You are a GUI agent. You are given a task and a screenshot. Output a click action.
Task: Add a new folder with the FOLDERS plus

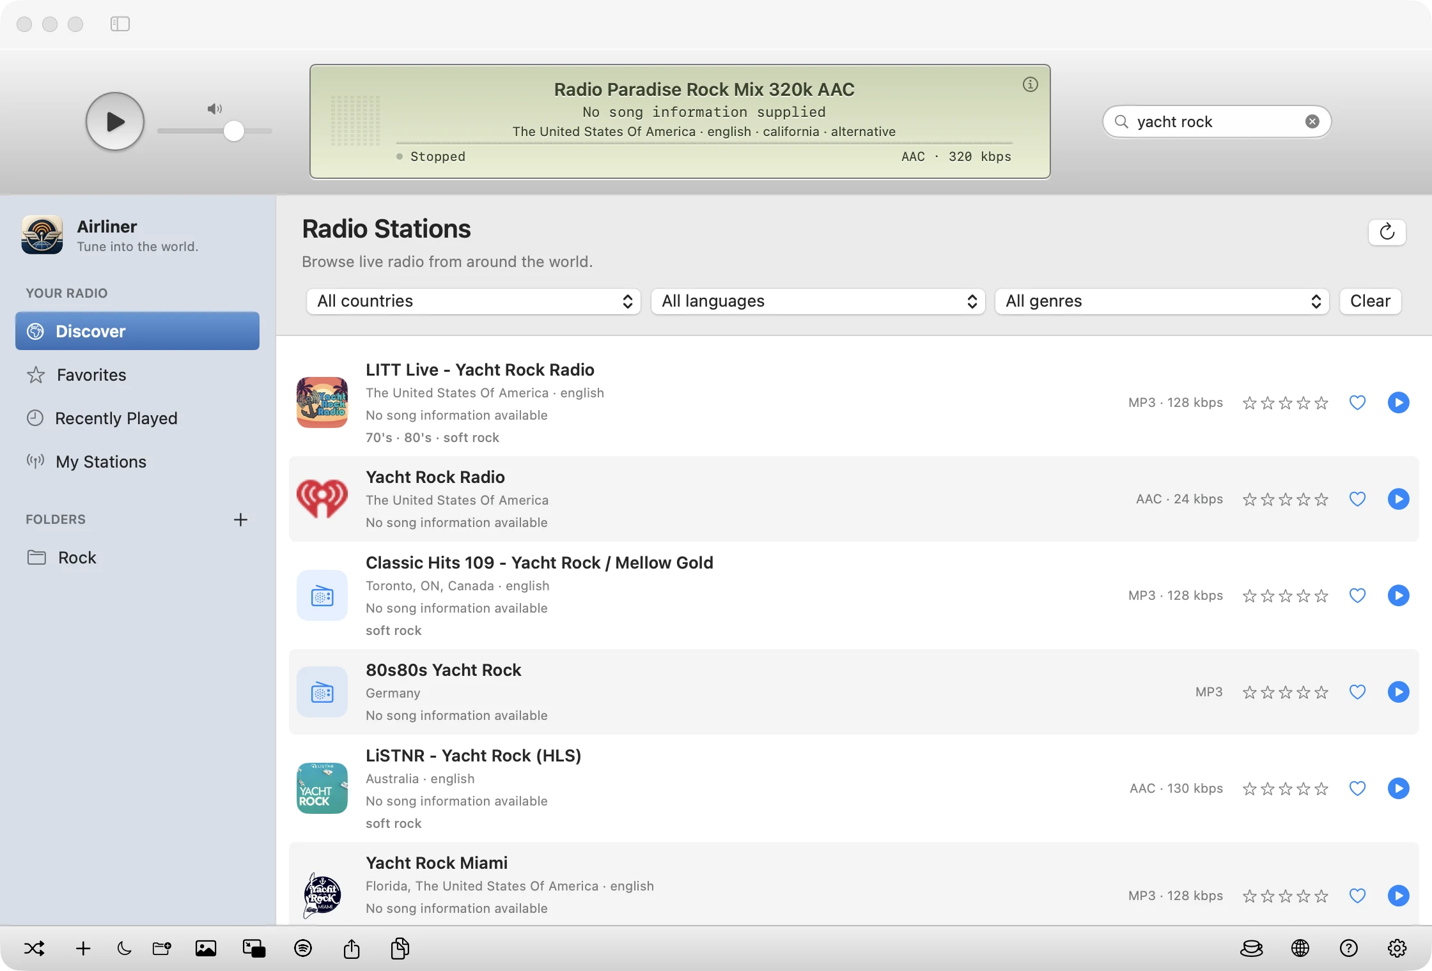point(240,519)
